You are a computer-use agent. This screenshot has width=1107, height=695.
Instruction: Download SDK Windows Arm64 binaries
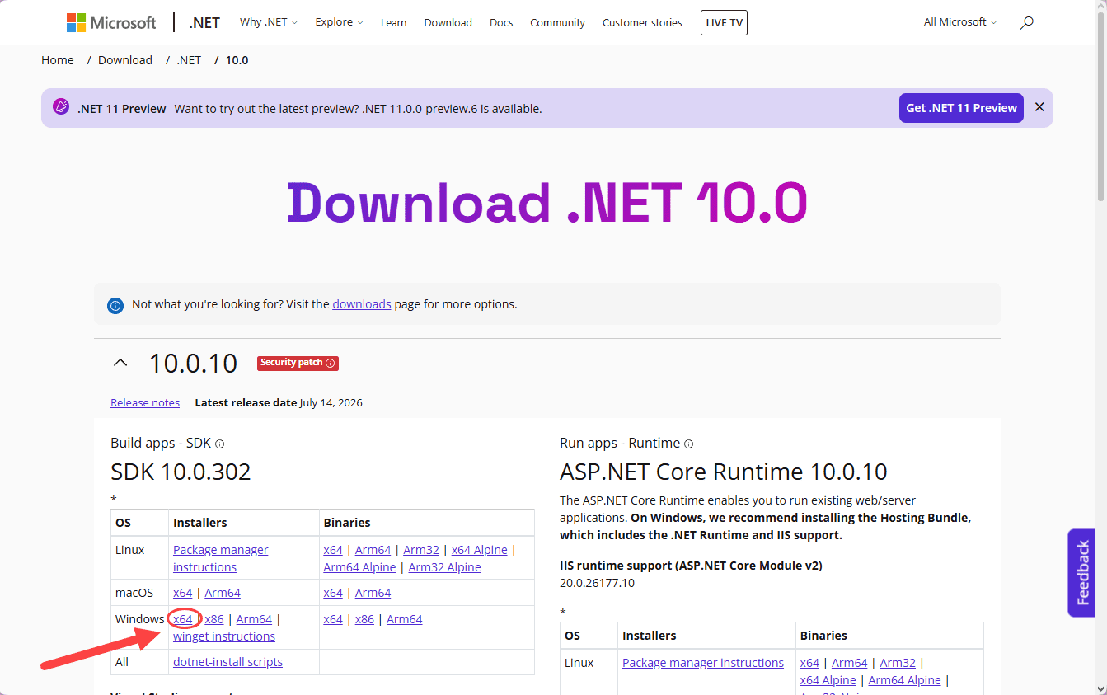coord(405,619)
